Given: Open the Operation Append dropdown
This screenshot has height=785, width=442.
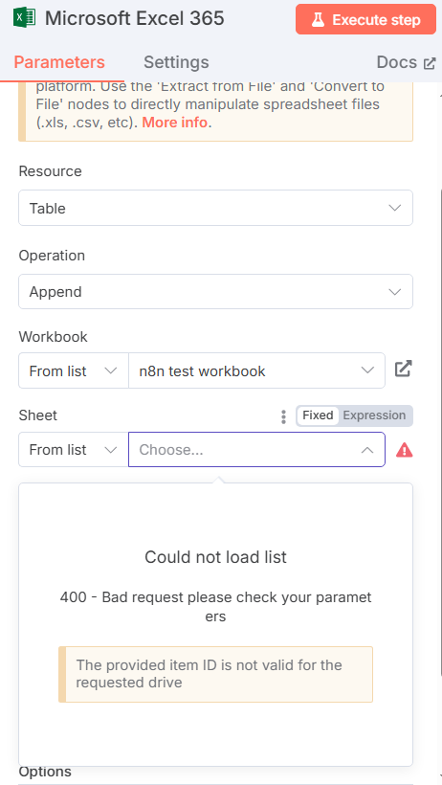Looking at the screenshot, I should [x=216, y=291].
